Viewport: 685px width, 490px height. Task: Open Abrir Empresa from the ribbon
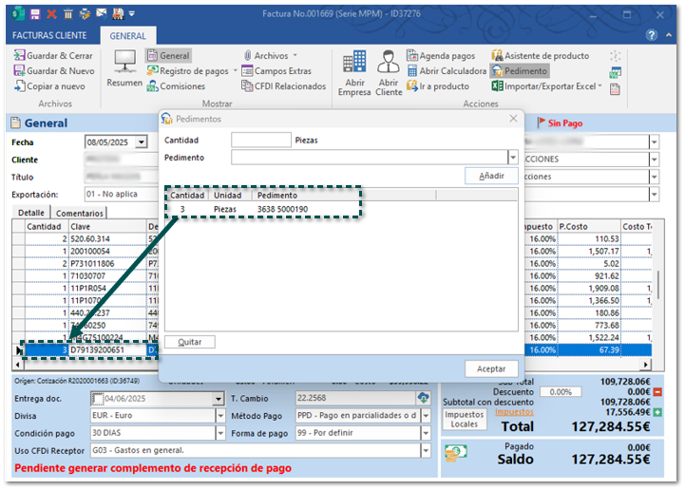coord(354,72)
